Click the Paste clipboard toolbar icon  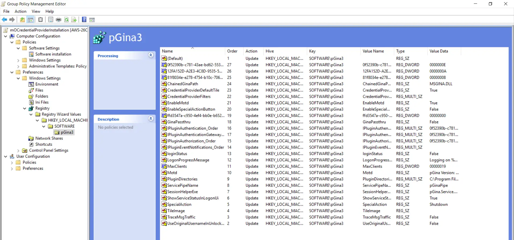(40, 20)
